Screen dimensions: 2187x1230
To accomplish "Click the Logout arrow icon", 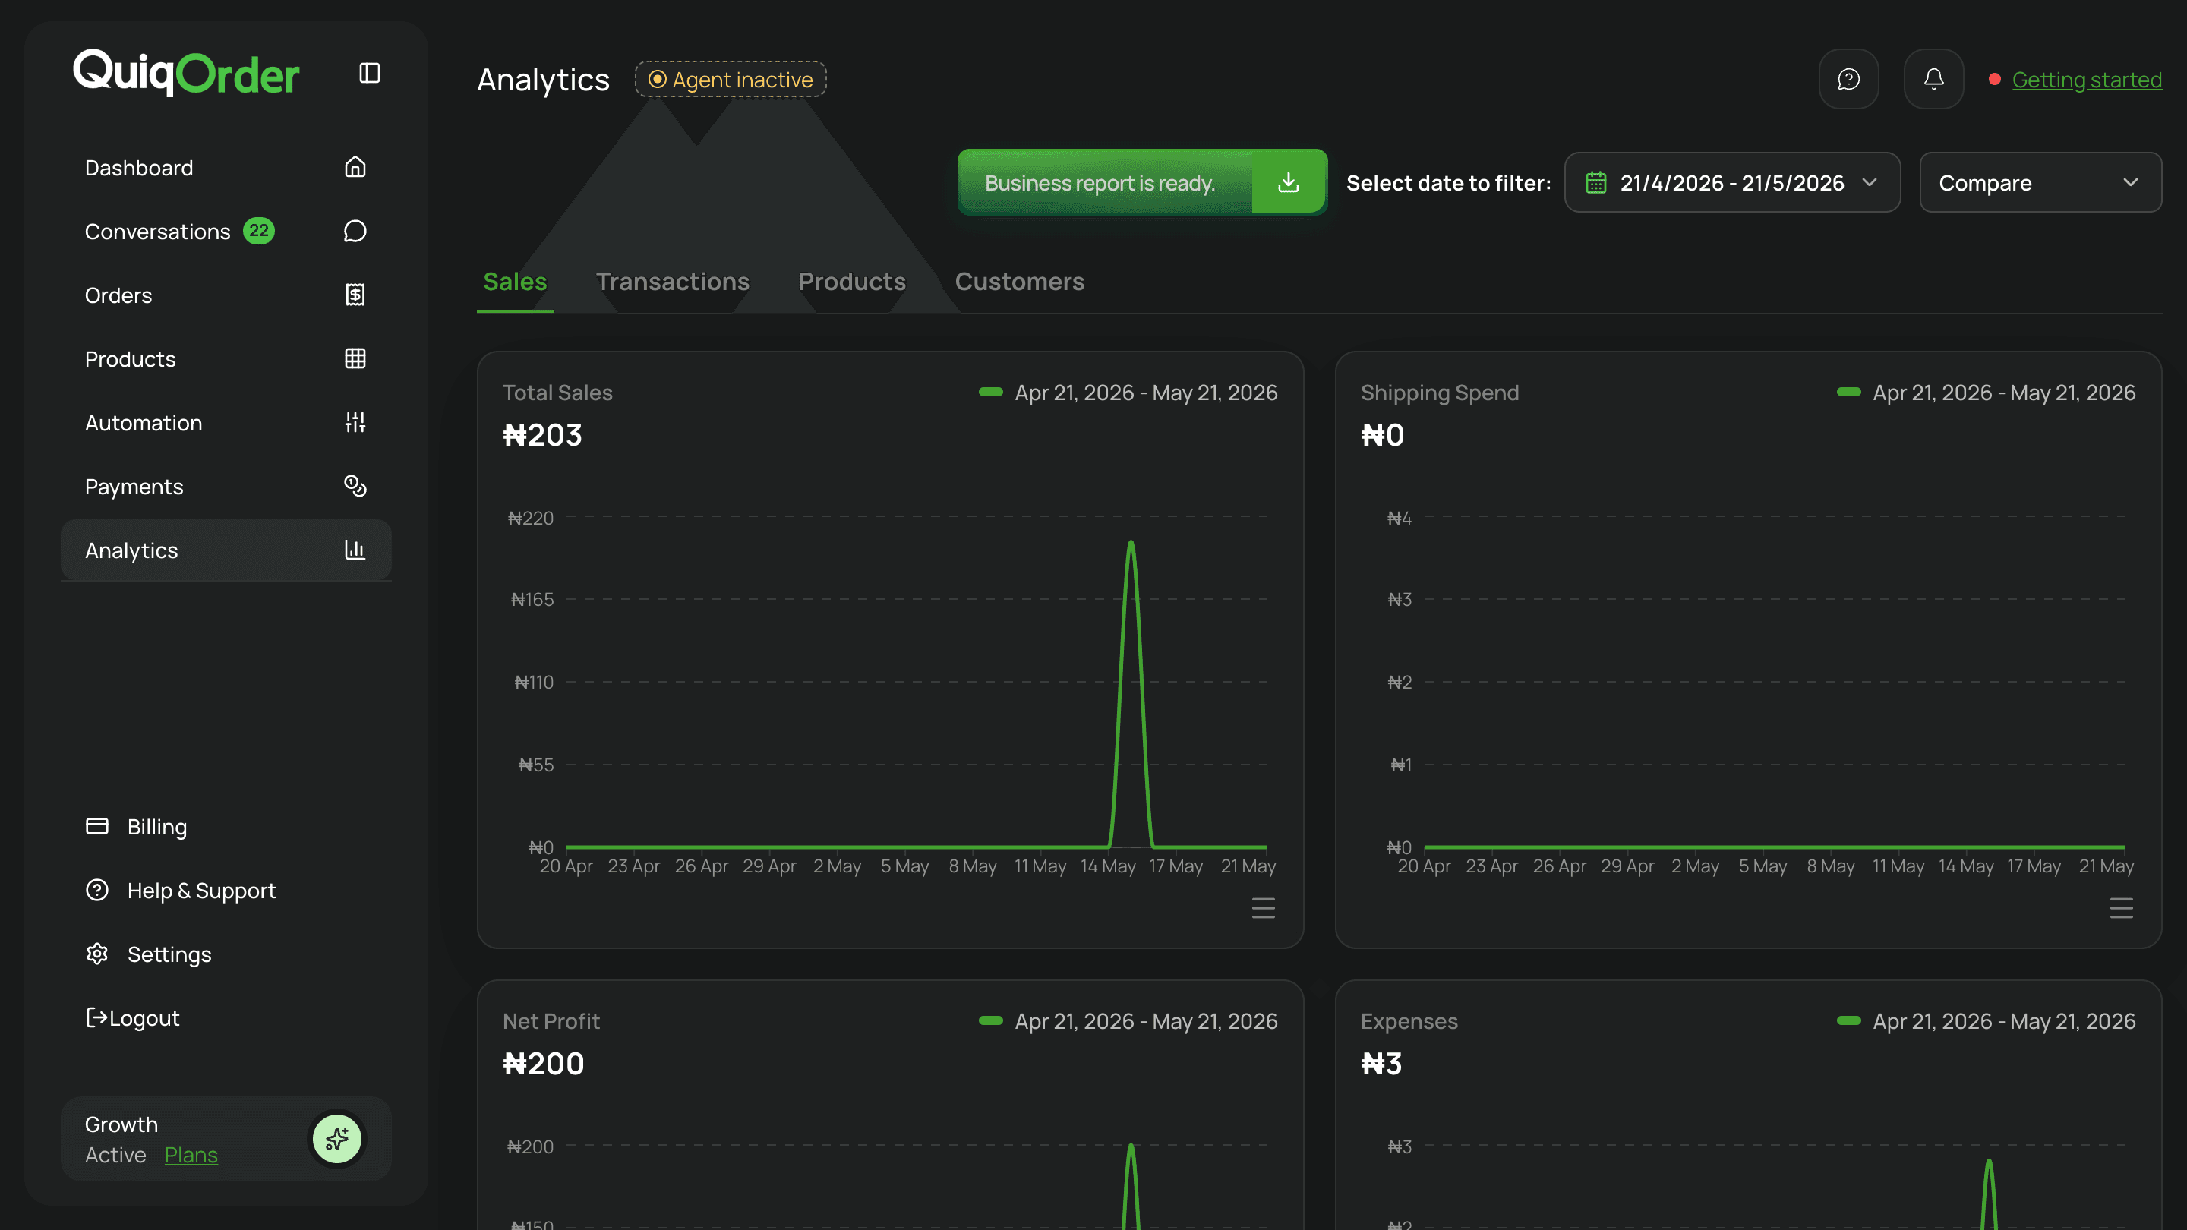I will click(96, 1017).
